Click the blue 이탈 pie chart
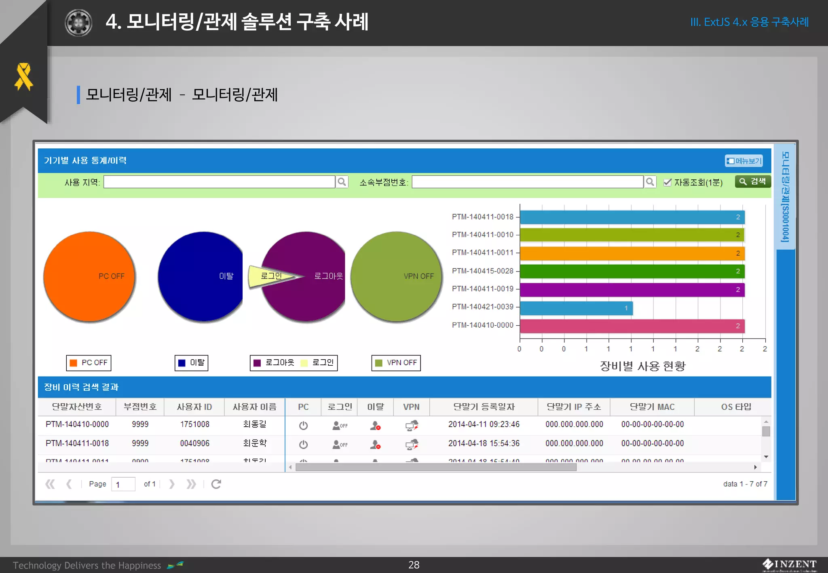This screenshot has width=828, height=573. 201,276
